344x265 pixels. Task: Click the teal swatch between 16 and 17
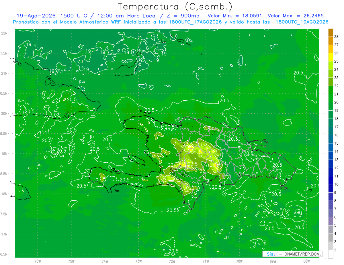(x=331, y=131)
